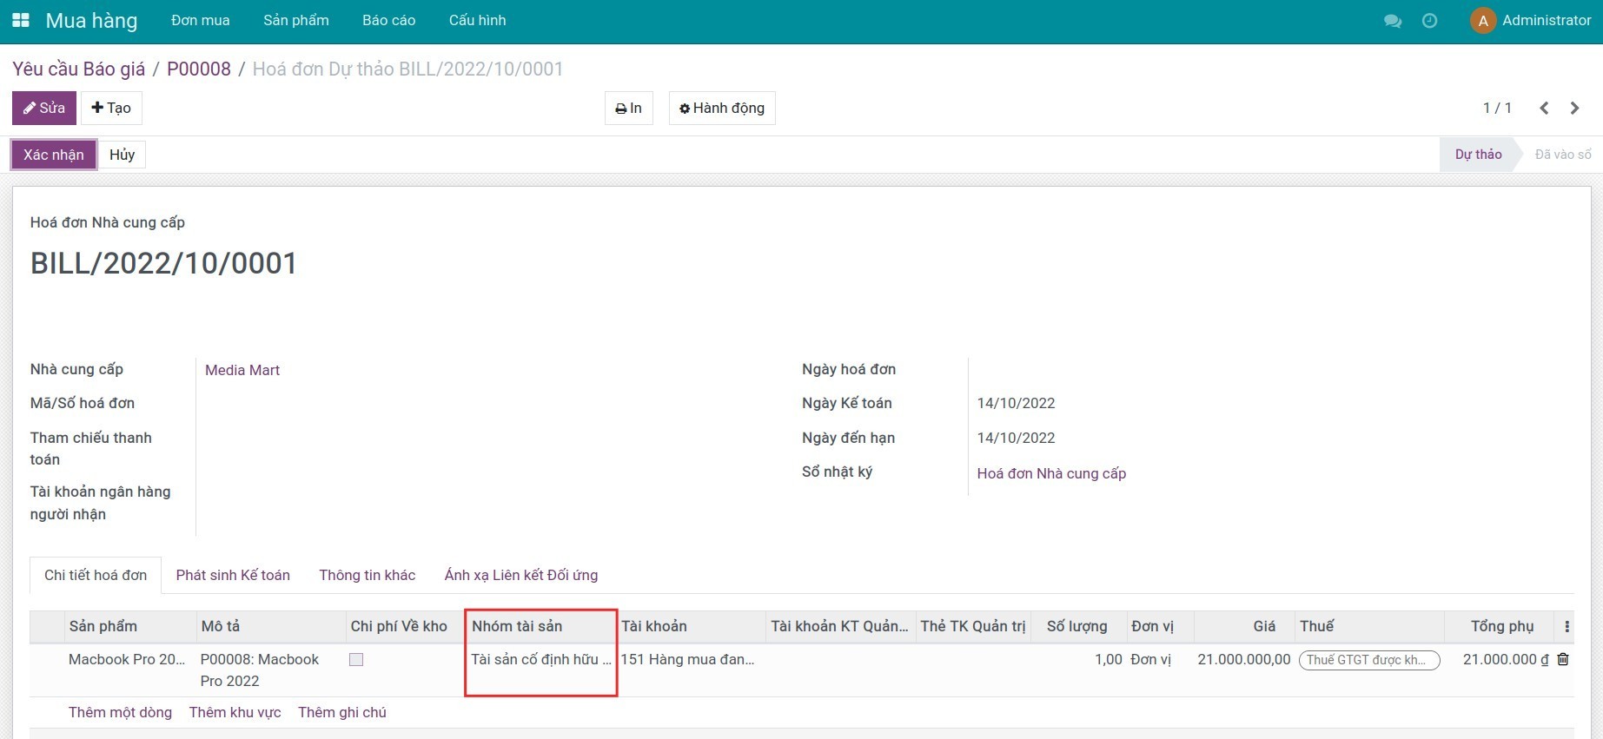The height and width of the screenshot is (739, 1603).
Task: Open column options kebab icon in table header
Action: pos(1567,626)
